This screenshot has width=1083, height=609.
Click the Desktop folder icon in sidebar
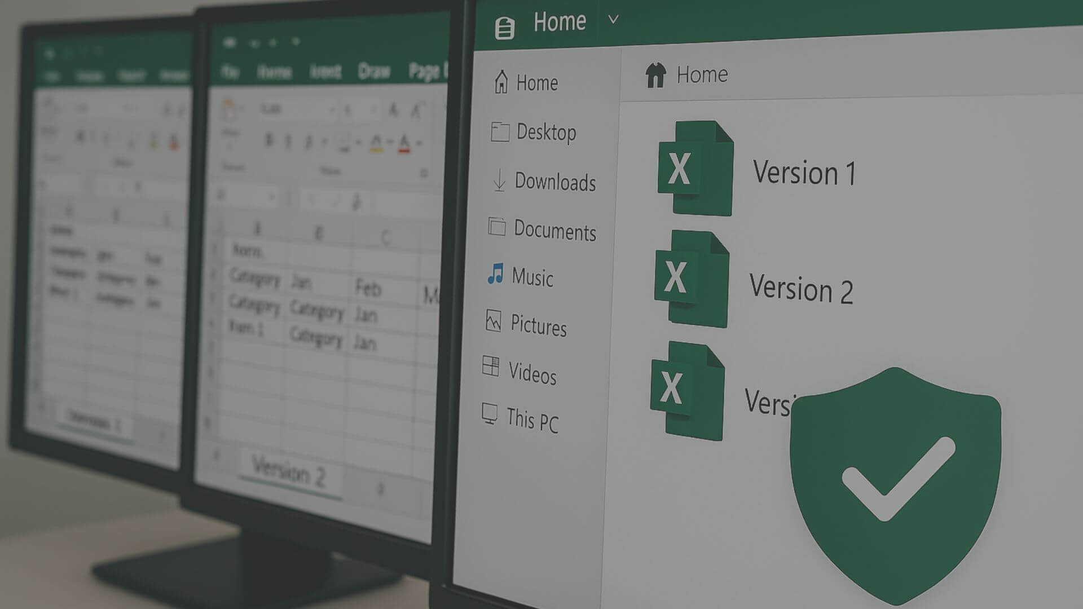point(500,131)
